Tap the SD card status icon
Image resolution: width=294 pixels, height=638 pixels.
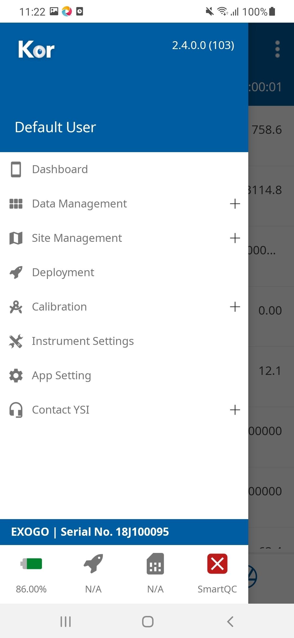pyautogui.click(x=155, y=564)
